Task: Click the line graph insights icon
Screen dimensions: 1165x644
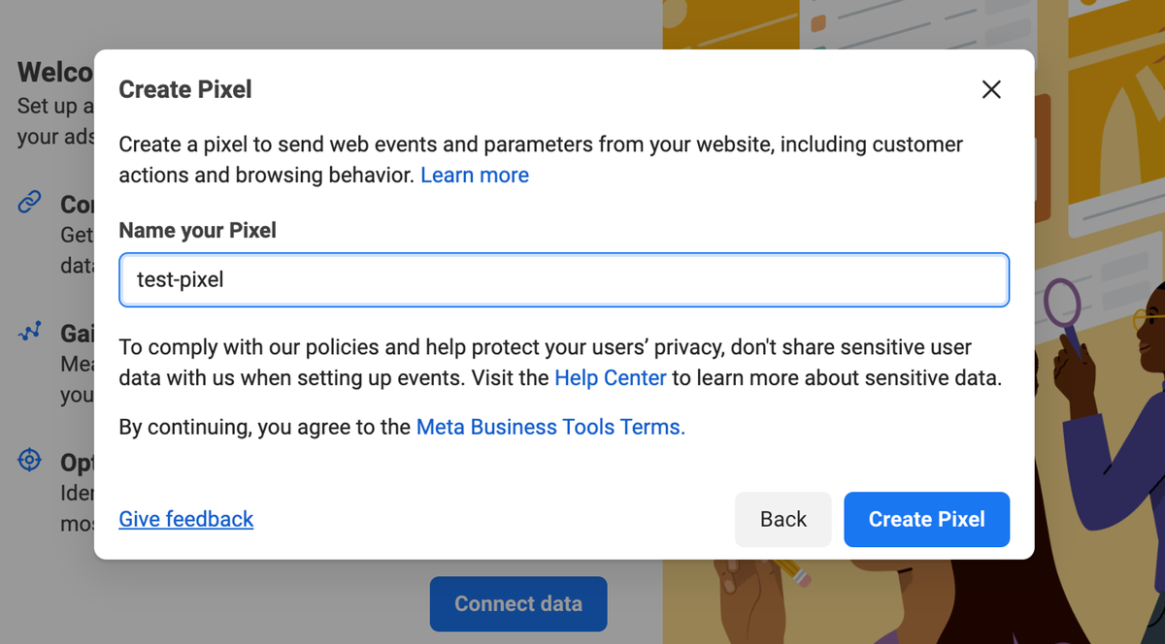Action: pyautogui.click(x=30, y=332)
